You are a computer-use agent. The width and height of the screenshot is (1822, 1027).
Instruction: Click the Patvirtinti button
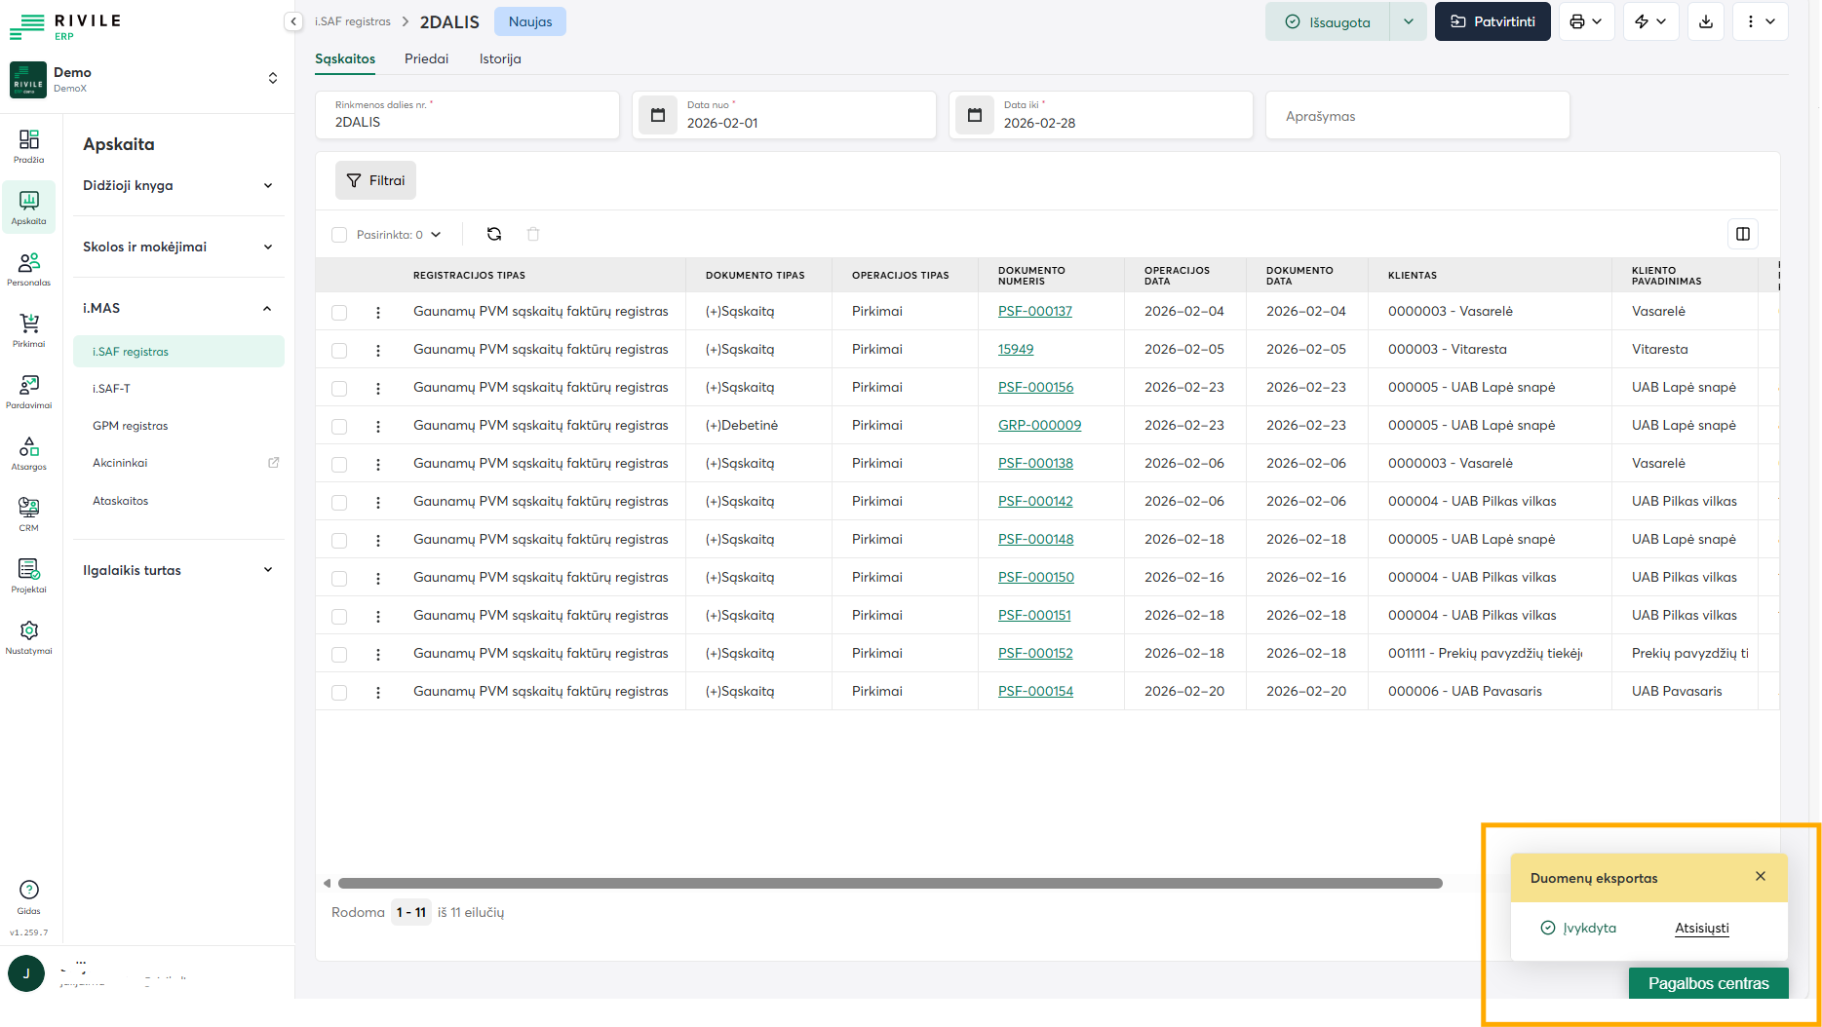coord(1492,21)
